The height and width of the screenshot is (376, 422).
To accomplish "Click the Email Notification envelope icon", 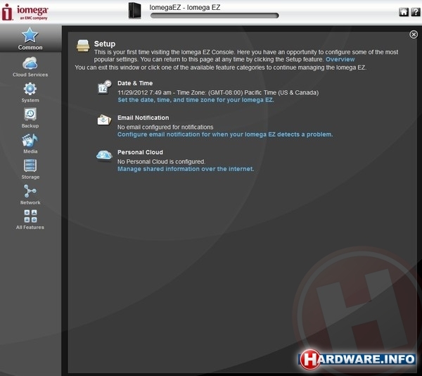I will point(104,120).
